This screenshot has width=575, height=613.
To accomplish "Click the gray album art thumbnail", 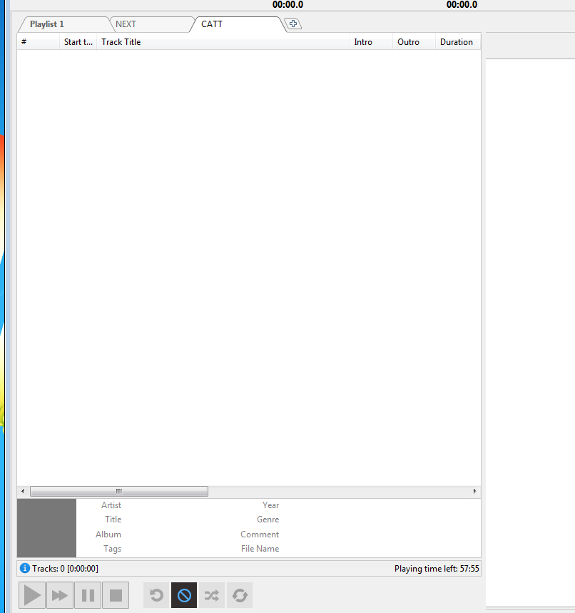I will pos(46,528).
